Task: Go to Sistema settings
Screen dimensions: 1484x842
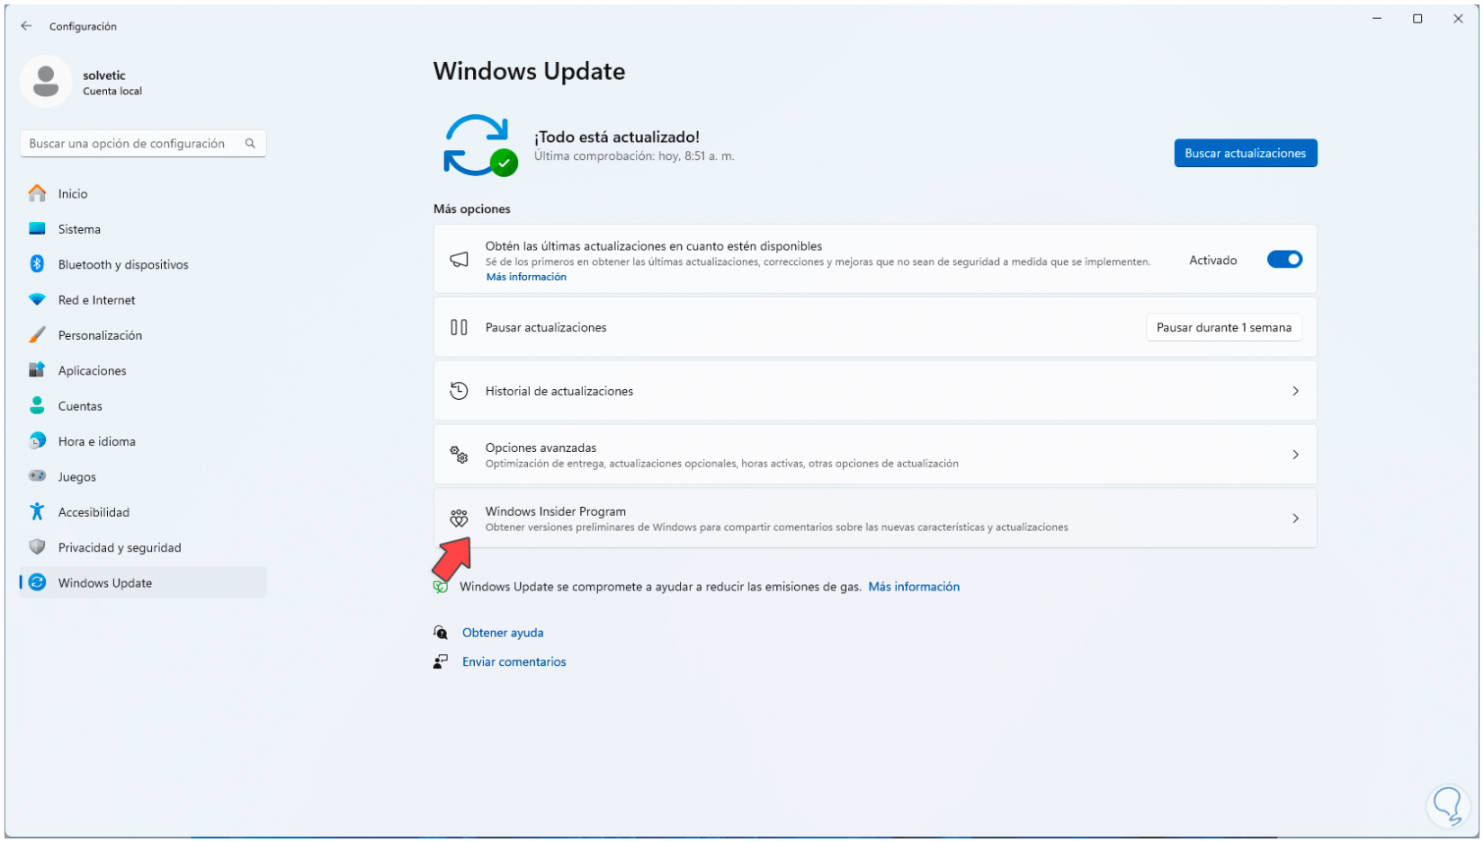Action: [143, 229]
